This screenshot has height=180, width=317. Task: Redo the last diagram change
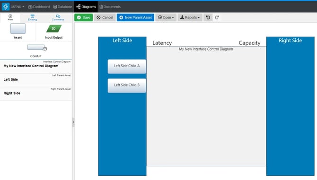pos(217,17)
